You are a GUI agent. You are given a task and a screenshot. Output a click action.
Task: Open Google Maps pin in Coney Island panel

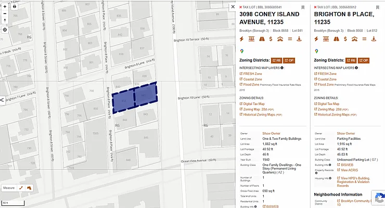click(x=242, y=51)
